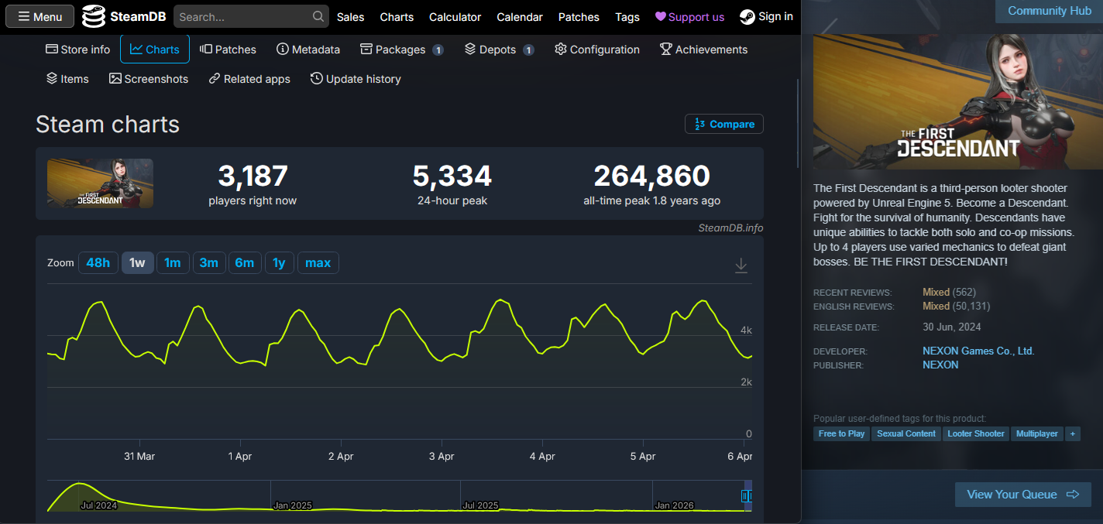The image size is (1103, 524).
Task: Click the chart navigator range handle
Action: (747, 496)
